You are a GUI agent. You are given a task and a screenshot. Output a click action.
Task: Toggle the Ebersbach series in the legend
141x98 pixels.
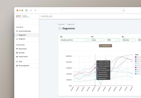click(138, 61)
